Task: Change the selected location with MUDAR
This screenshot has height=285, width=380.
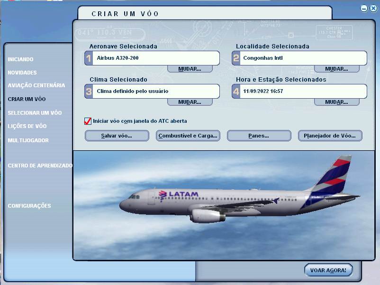Action: 336,69
